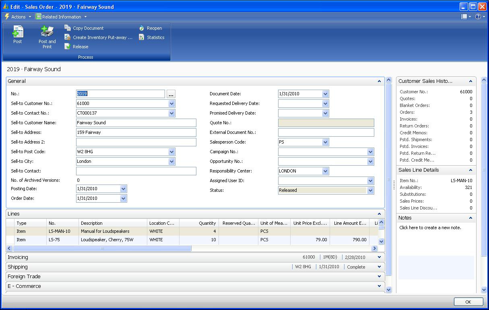Open Opportunity No. dropdown
Screen dimensions: 489x310
click(x=371, y=161)
